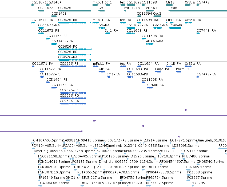Select the CG11698 gene label

[149, 2]
